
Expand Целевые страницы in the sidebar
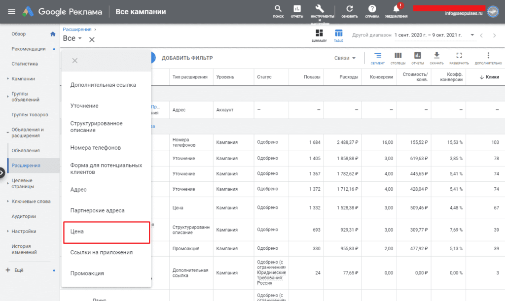click(8, 183)
